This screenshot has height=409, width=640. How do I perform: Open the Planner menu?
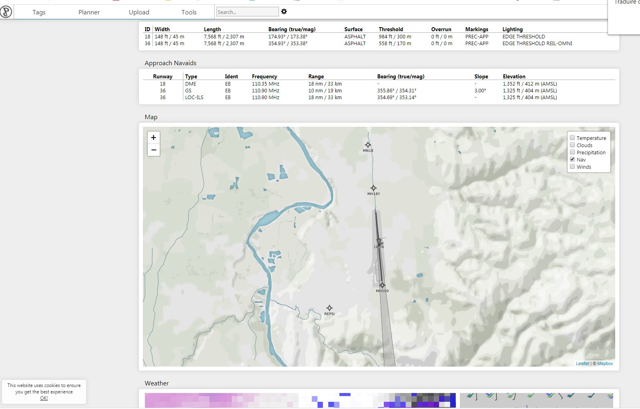[x=89, y=12]
